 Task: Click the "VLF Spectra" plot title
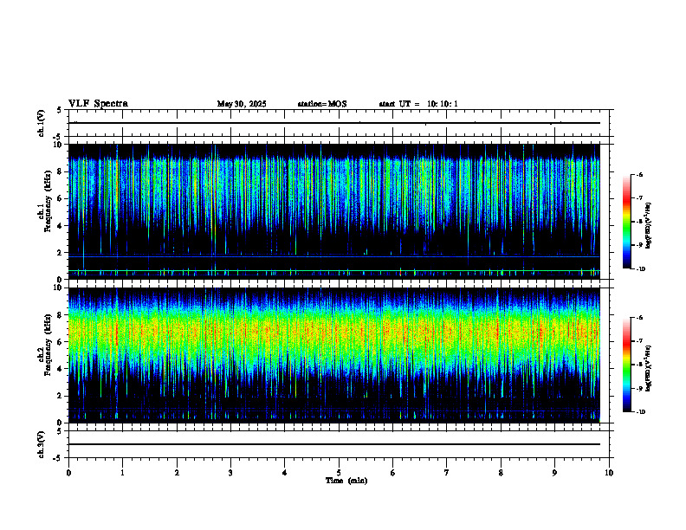coord(98,104)
